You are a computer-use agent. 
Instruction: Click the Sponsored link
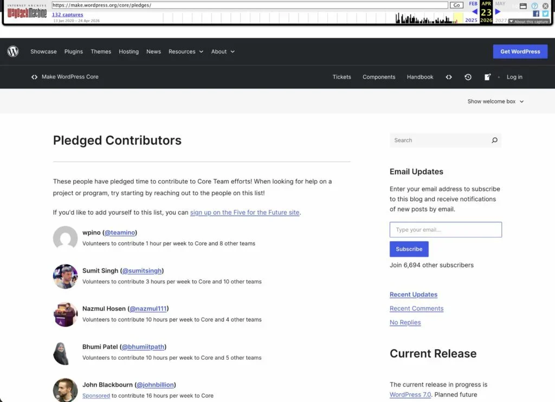click(x=96, y=395)
